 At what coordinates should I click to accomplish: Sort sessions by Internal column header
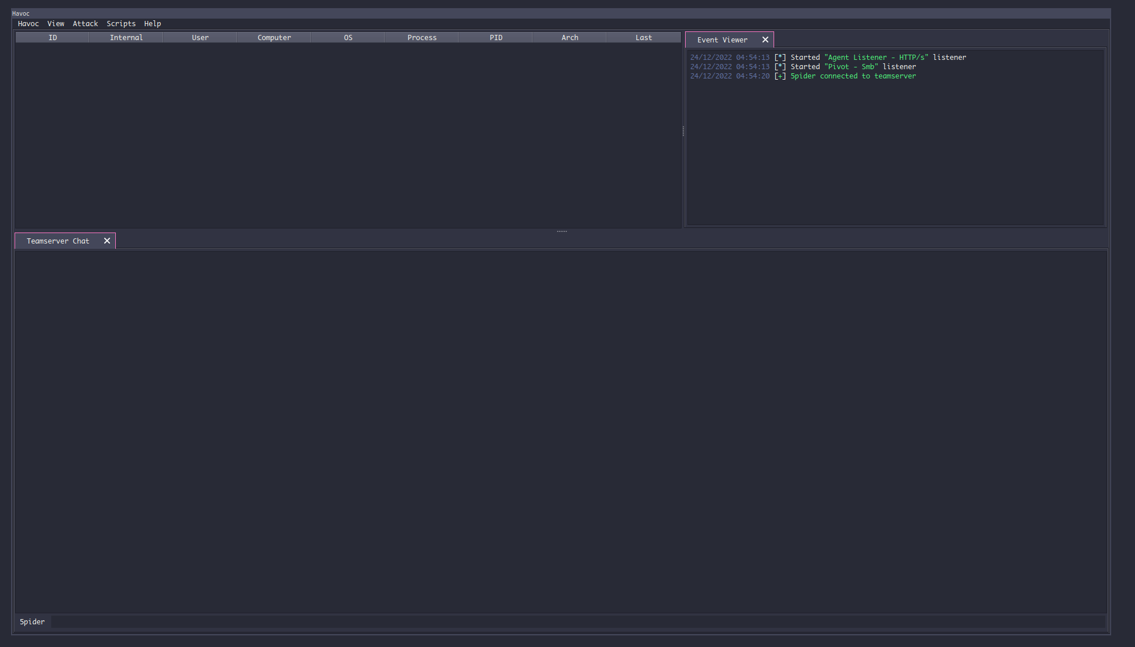126,38
